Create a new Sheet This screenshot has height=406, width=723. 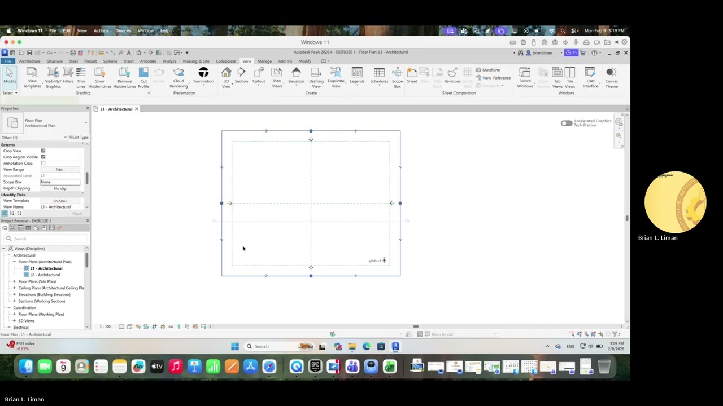412,76
